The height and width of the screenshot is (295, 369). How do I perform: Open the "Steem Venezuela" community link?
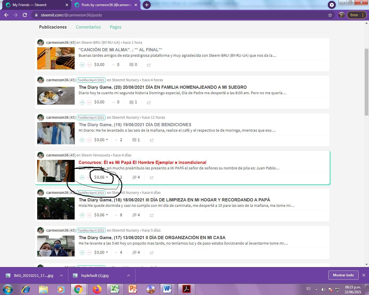tap(96, 155)
